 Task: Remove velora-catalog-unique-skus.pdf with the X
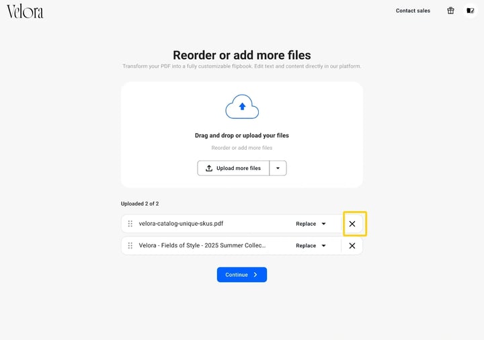352,224
